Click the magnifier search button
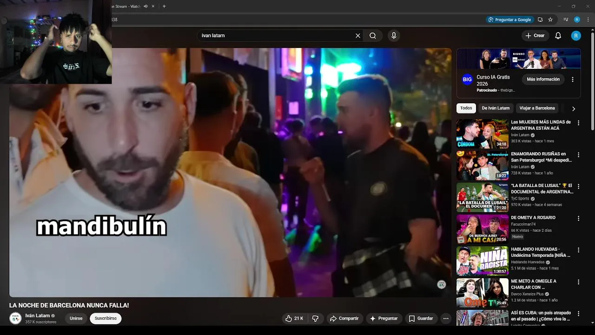 373,35
